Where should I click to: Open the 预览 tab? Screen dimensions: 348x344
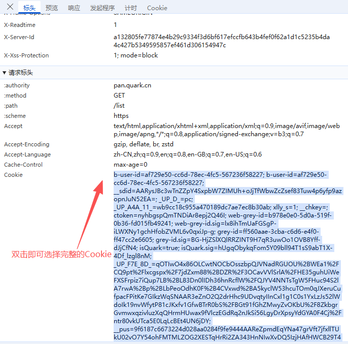[x=52, y=8]
